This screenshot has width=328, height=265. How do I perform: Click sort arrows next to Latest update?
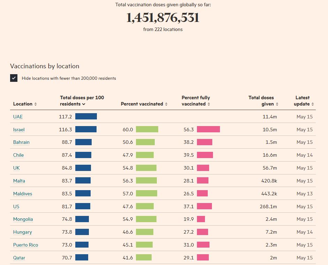313,104
